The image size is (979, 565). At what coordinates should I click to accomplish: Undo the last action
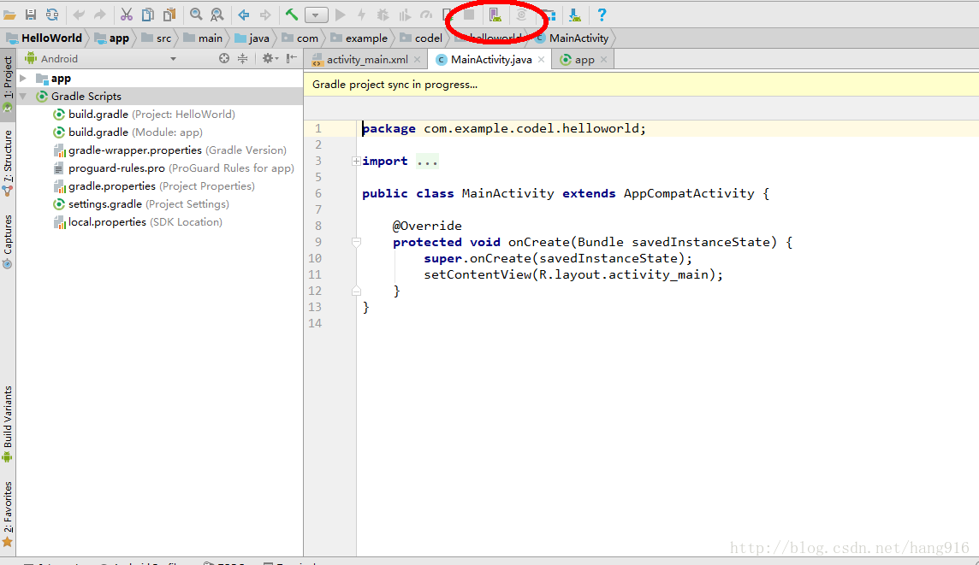point(79,15)
